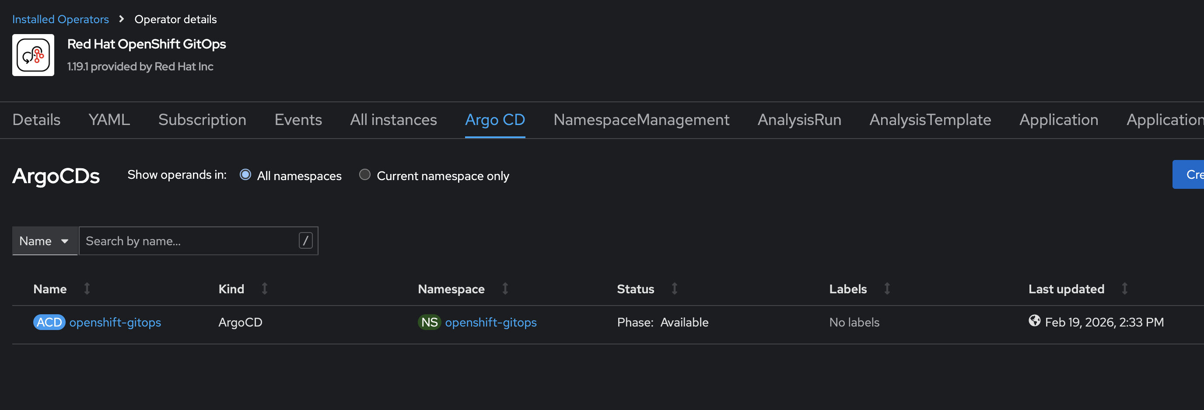Open the openshift-gitops ArgoCD instance
Image resolution: width=1204 pixels, height=410 pixels.
point(115,322)
